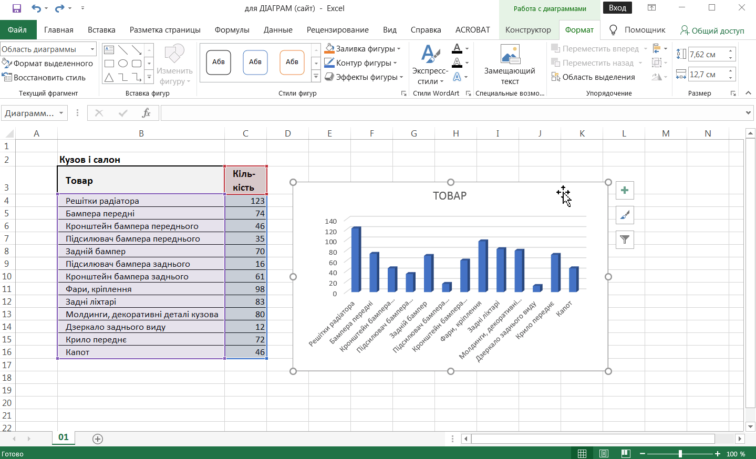The height and width of the screenshot is (459, 756).
Task: Switch to the Формулы tab
Action: [232, 30]
